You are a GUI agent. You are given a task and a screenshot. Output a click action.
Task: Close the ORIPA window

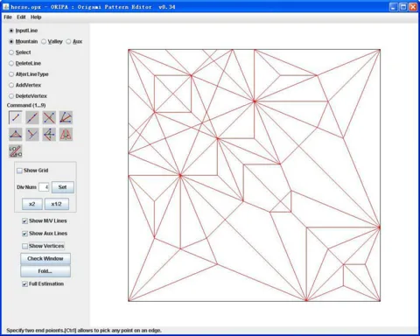tap(413, 7)
